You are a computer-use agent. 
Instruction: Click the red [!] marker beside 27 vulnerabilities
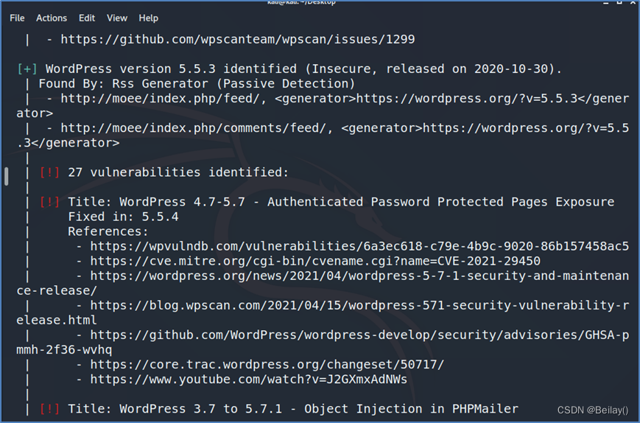click(49, 172)
